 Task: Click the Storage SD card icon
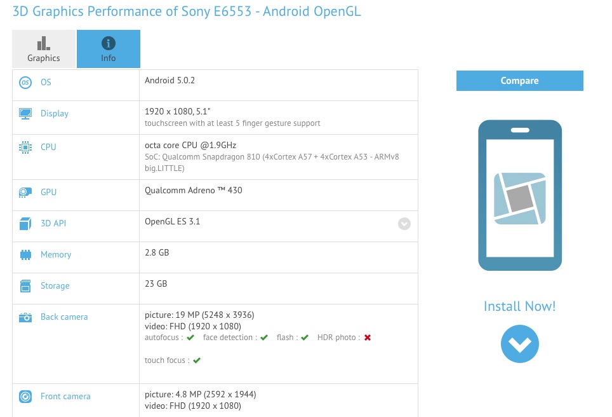(25, 286)
